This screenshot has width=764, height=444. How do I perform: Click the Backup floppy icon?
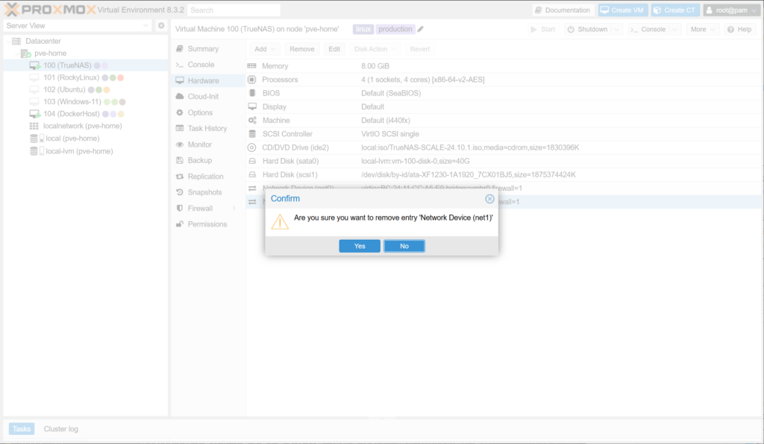coord(180,160)
